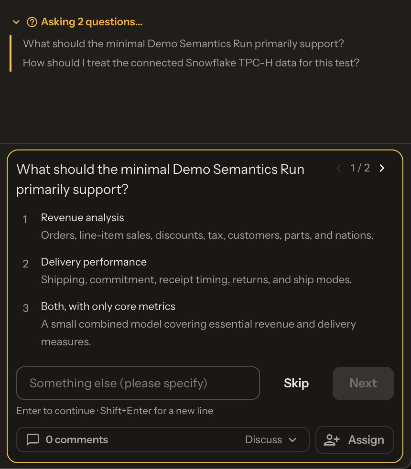Open the 0 comments section

pos(76,440)
